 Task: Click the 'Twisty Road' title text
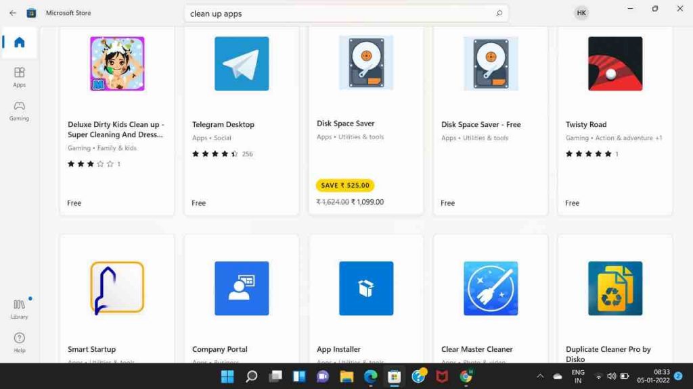pos(586,124)
